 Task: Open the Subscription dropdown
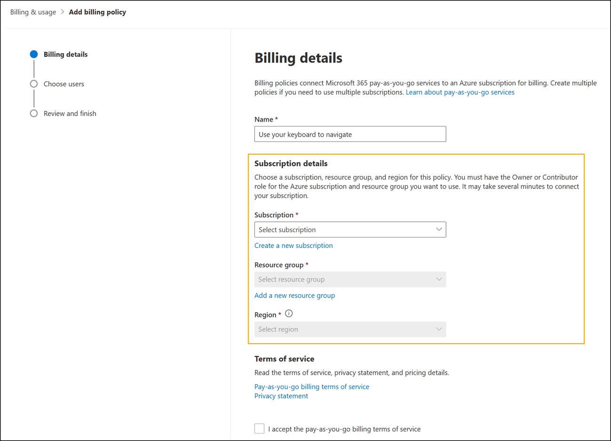pos(350,229)
